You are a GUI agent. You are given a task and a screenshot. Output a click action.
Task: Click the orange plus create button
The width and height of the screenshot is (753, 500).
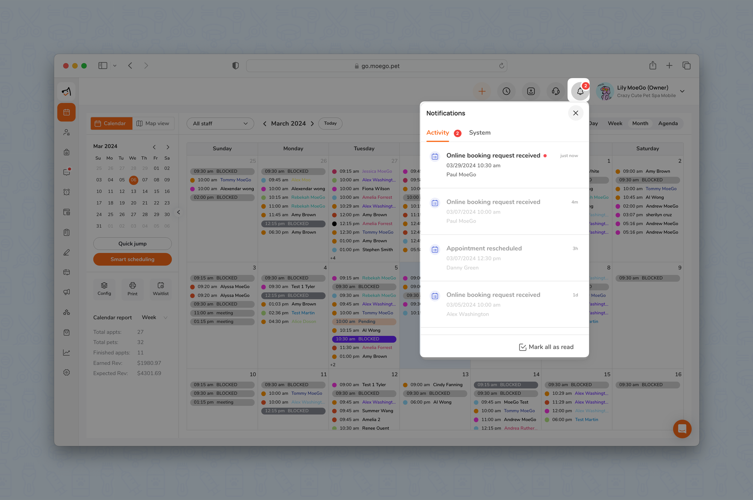pos(482,91)
